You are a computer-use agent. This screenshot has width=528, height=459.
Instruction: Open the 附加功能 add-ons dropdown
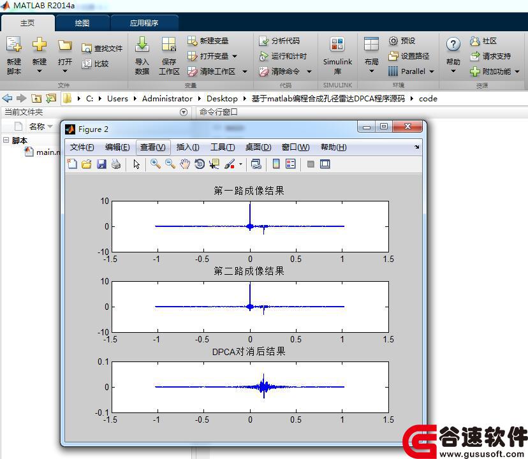pyautogui.click(x=517, y=71)
